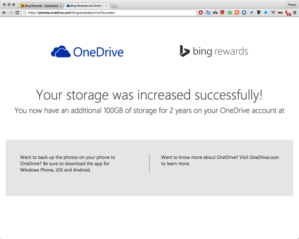Click the gray bird wings extension icon

point(273,13)
